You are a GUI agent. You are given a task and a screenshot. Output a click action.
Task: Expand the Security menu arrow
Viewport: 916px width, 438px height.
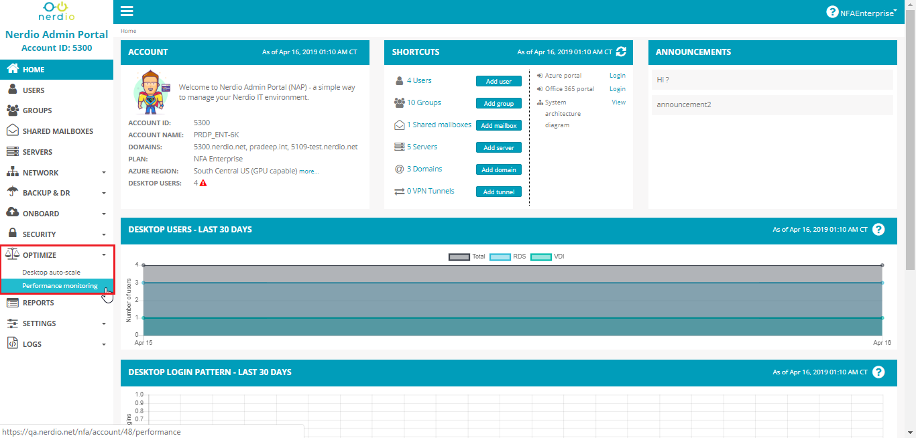[104, 234]
